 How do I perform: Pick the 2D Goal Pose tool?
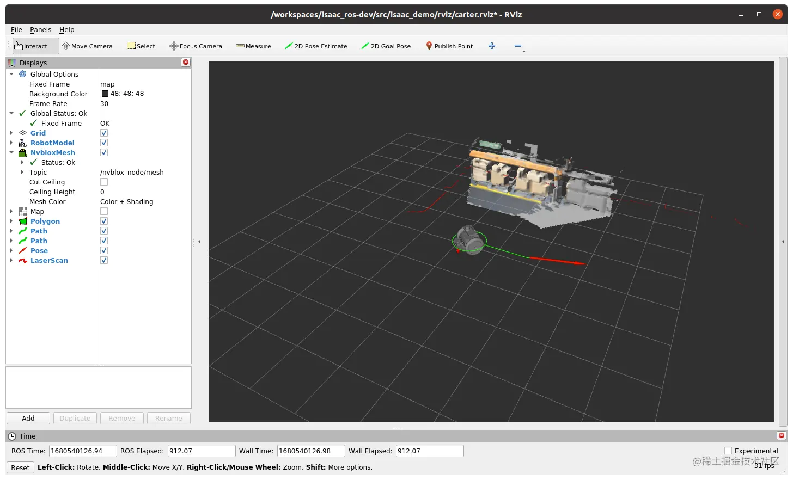tap(386, 46)
